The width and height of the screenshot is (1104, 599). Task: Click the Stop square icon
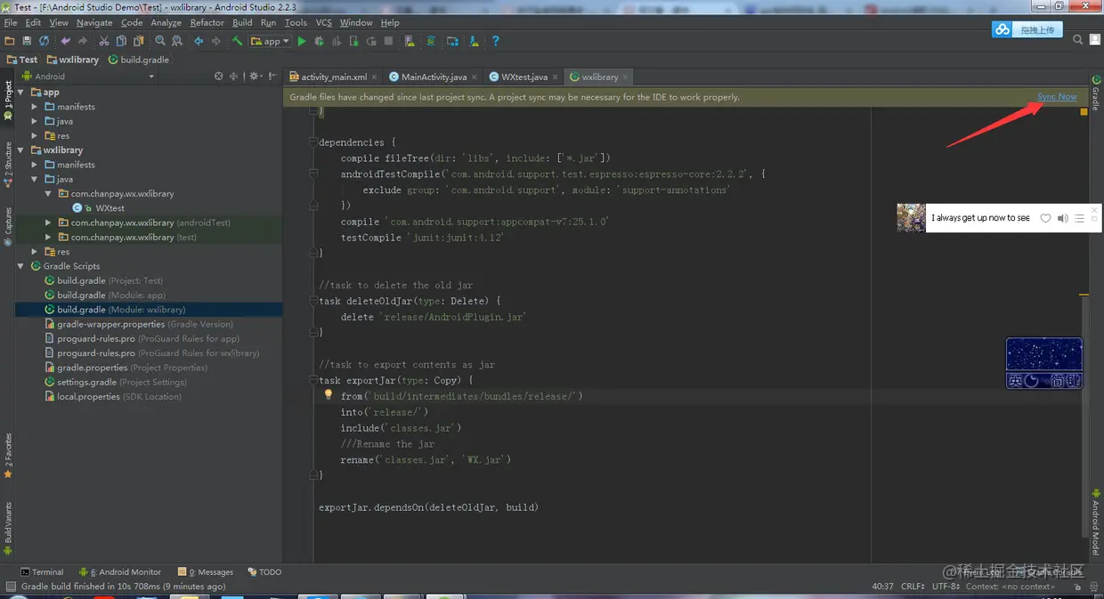pyautogui.click(x=388, y=41)
